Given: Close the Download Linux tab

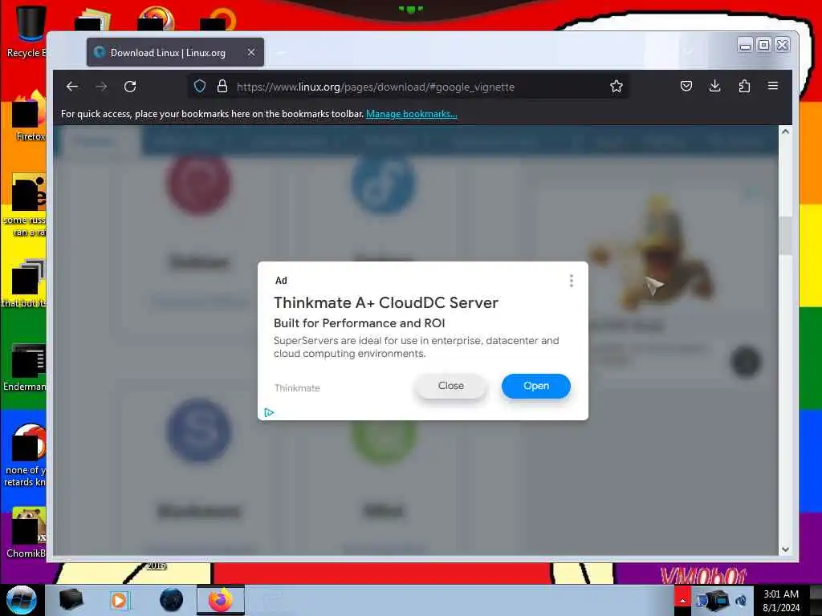Looking at the screenshot, I should tap(251, 52).
